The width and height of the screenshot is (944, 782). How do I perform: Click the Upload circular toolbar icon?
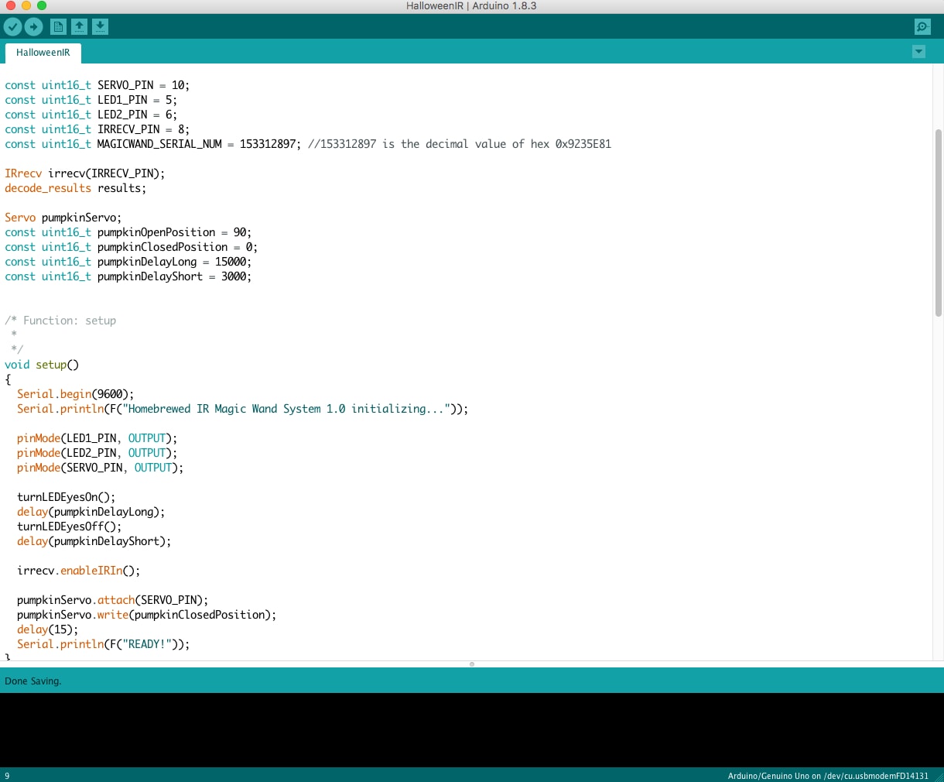pos(33,26)
